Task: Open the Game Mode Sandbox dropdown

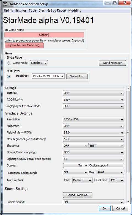Action: (x=39, y=63)
